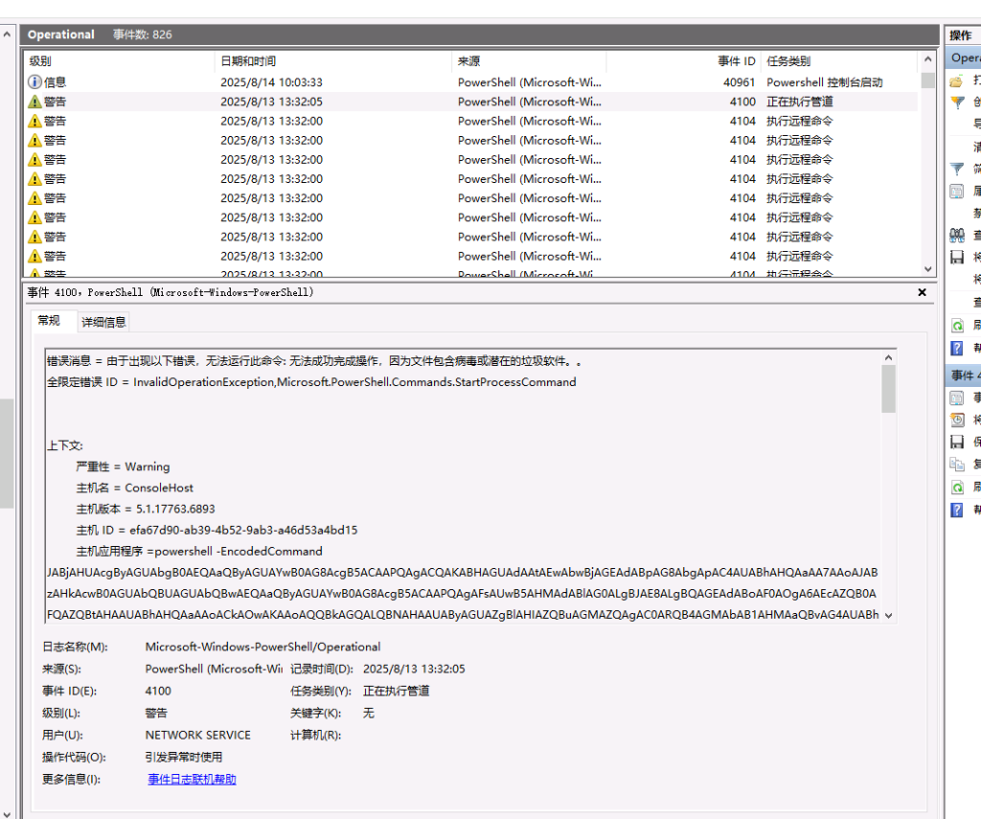This screenshot has height=819, width=981.
Task: Click the binoculars find icon
Action: click(x=956, y=235)
